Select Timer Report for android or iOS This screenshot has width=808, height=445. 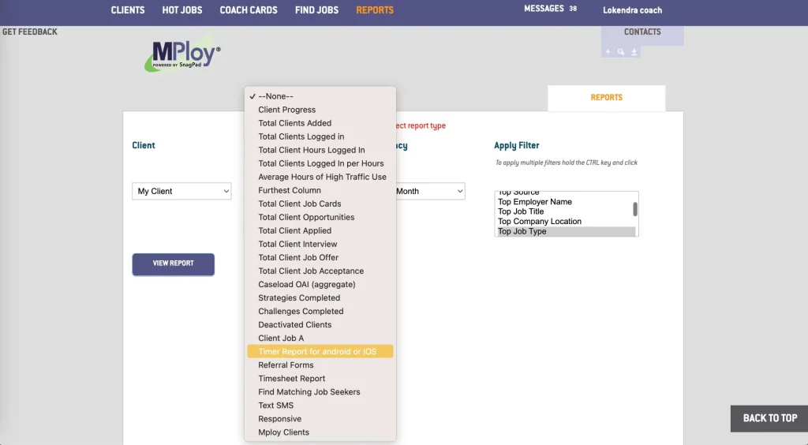pos(320,351)
